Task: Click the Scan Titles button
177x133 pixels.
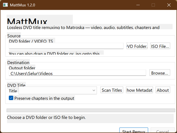Action: click(x=112, y=90)
